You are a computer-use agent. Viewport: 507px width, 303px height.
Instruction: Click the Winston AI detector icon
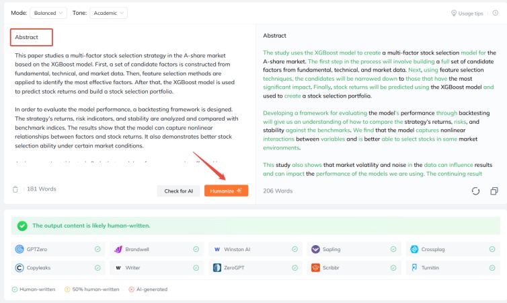217,249
